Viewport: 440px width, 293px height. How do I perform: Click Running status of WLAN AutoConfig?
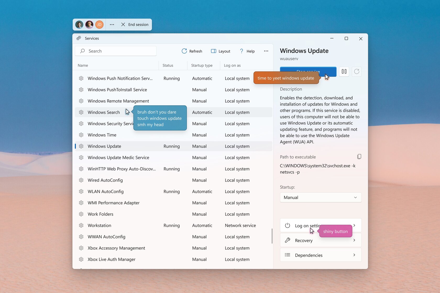172,191
